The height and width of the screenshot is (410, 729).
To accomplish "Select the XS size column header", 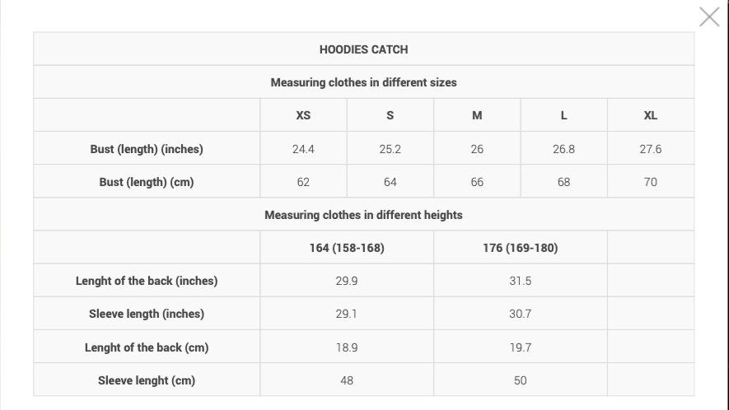I will click(303, 115).
